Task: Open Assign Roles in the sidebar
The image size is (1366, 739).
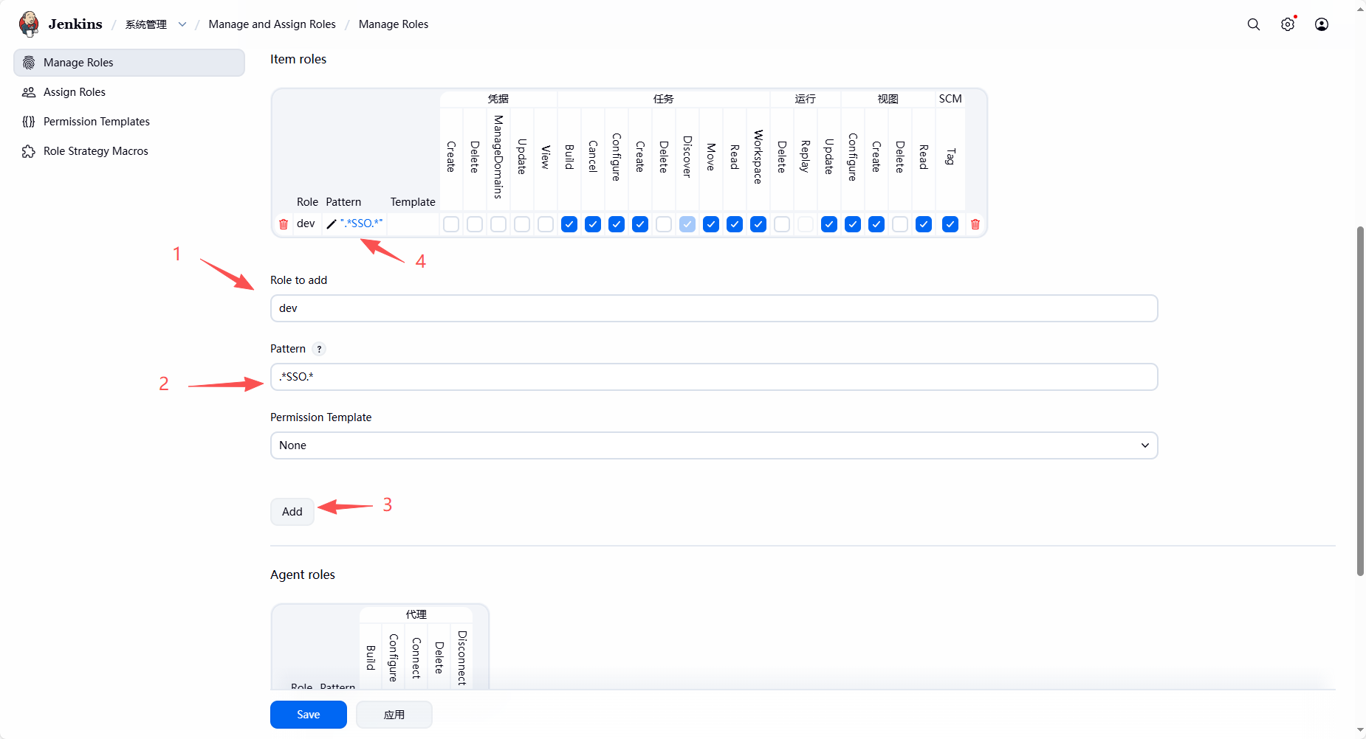Action: click(75, 92)
